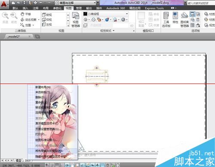Choose New Layout (新建布局(N)) in context menu
The width and height of the screenshot is (215, 167).
43,87
